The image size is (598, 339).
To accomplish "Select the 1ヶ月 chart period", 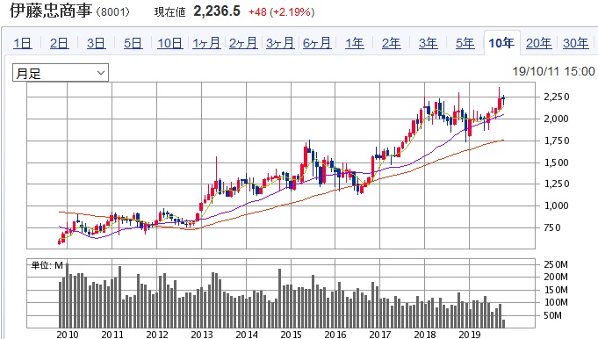I will point(206,43).
